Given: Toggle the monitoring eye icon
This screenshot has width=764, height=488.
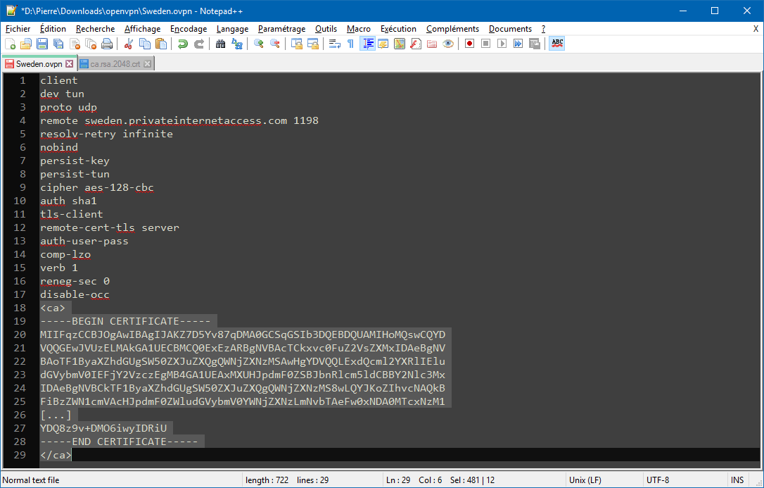Looking at the screenshot, I should 448,44.
